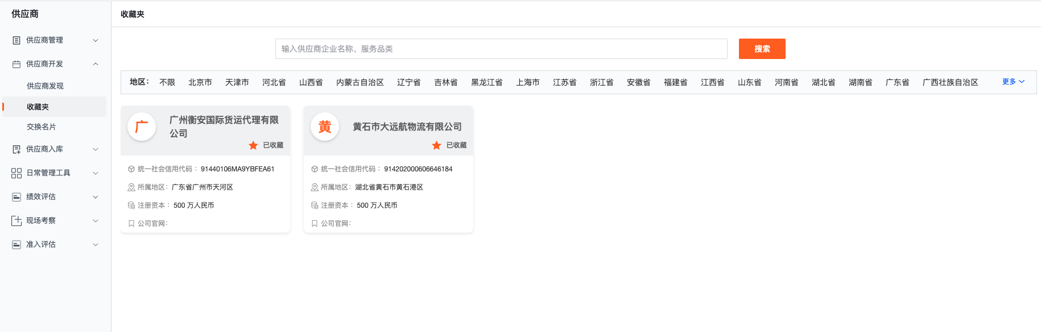This screenshot has height=332, width=1041.
Task: Select credit code 914202000606646184
Action: coord(418,169)
